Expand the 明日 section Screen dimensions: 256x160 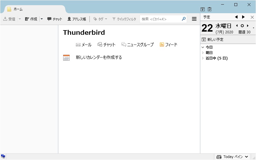[203, 53]
